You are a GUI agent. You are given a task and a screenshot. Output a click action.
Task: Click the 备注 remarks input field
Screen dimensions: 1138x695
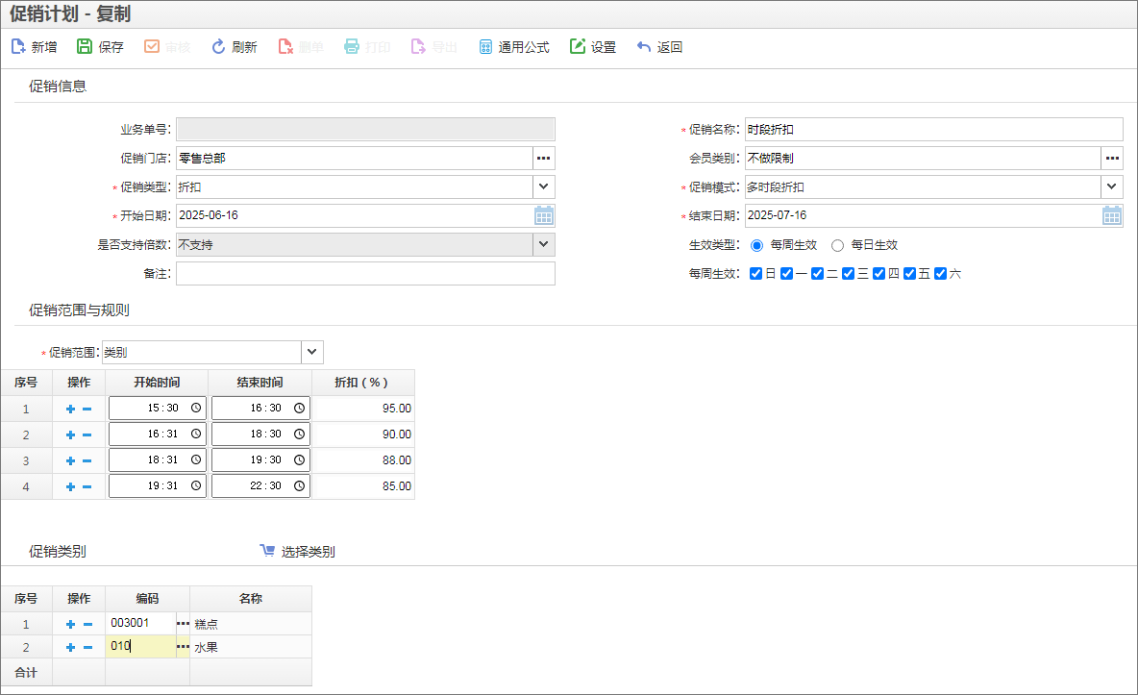pyautogui.click(x=365, y=274)
